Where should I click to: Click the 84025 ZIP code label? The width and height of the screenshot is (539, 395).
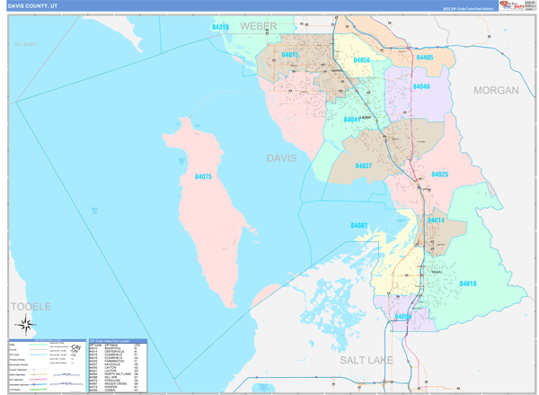tap(439, 175)
